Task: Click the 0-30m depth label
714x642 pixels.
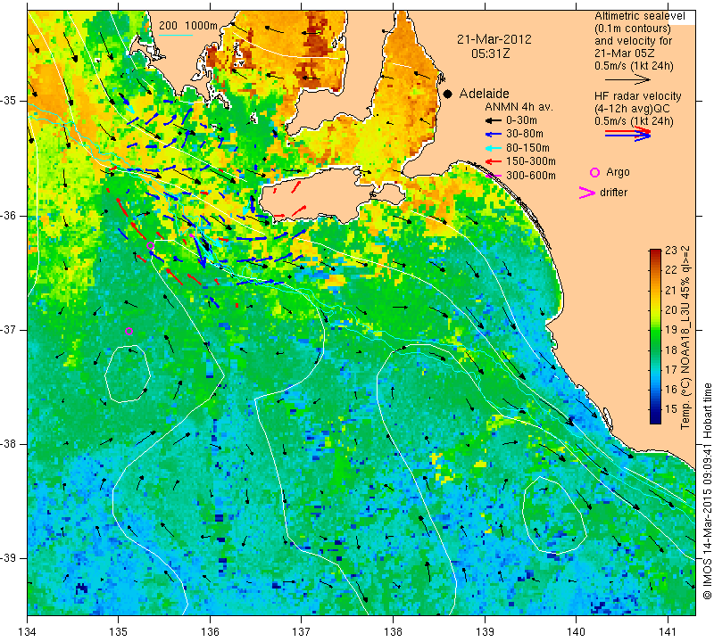Action: pyautogui.click(x=521, y=120)
